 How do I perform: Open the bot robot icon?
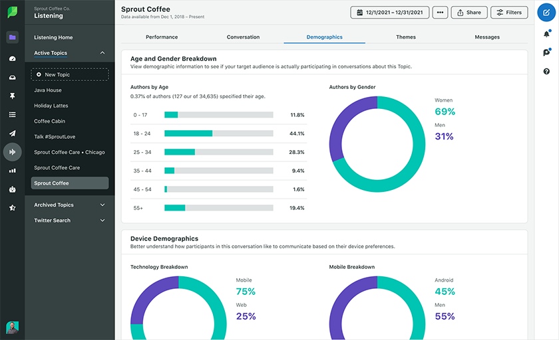click(x=13, y=189)
